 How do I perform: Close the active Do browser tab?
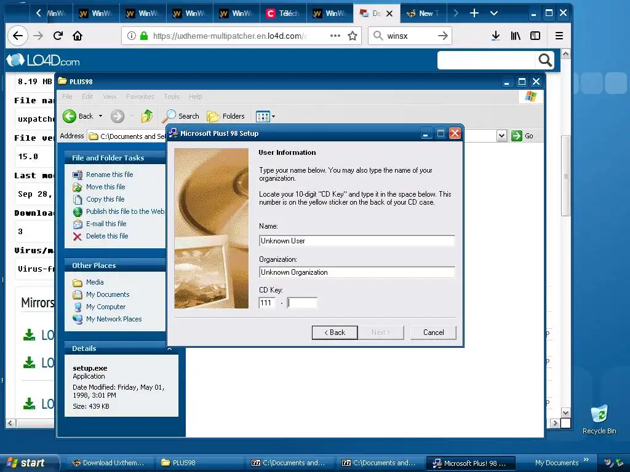[389, 14]
